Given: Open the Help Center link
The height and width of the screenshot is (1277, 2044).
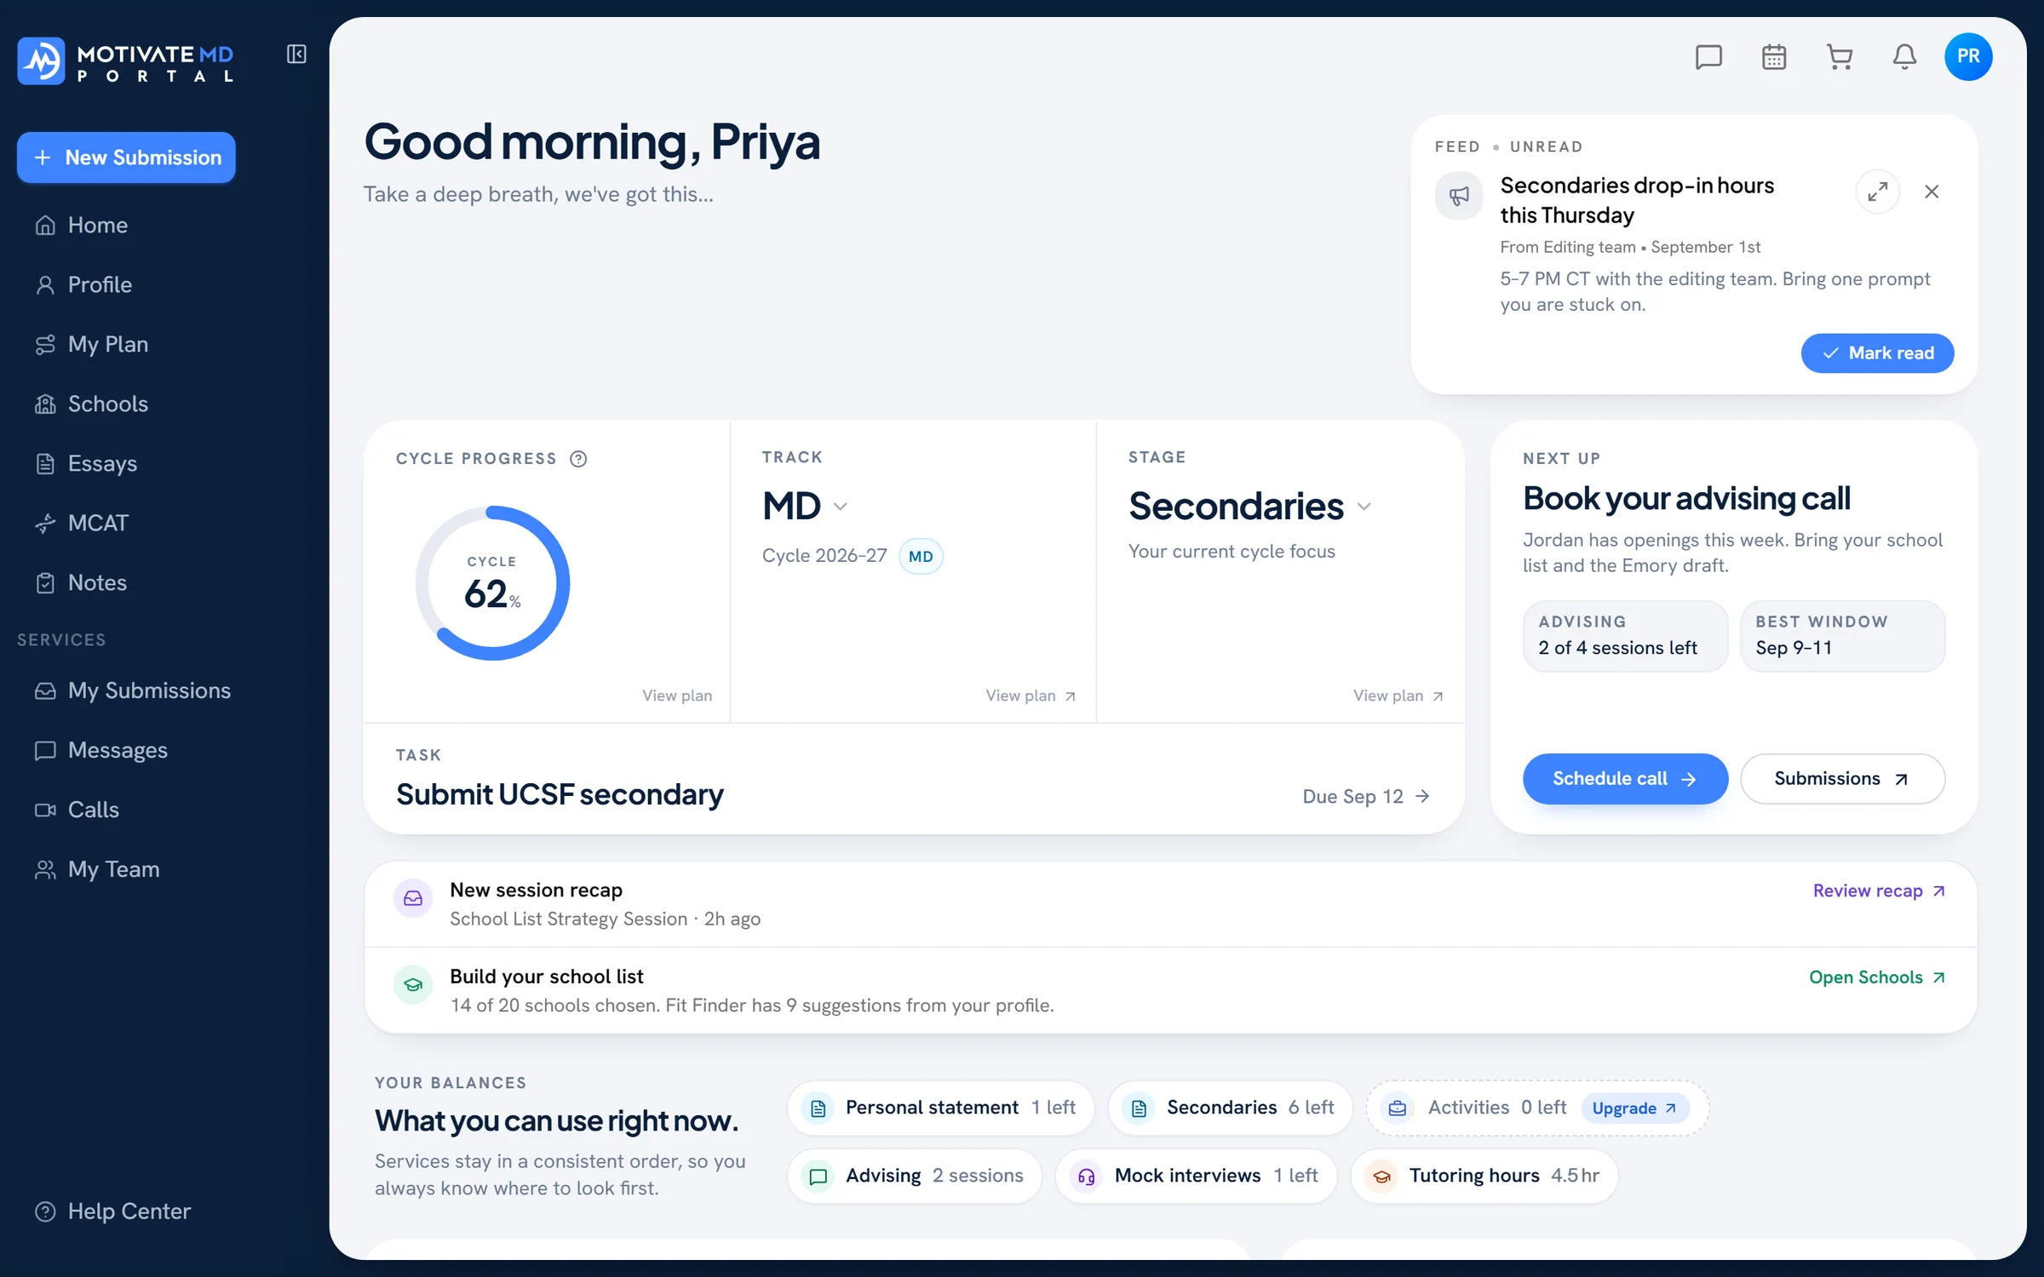Looking at the screenshot, I should tap(112, 1211).
